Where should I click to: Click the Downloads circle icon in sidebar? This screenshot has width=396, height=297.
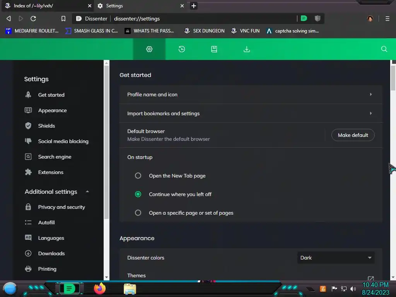(28, 253)
